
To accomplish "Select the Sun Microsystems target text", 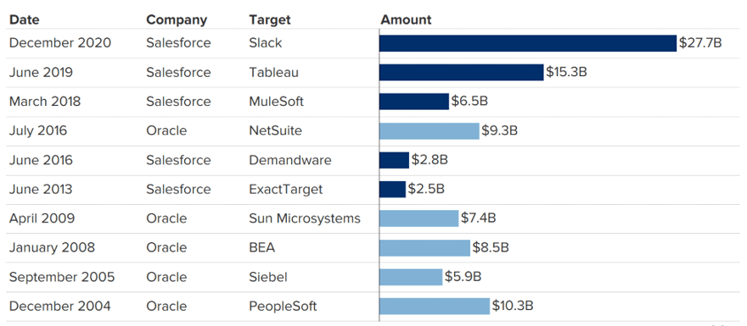I will (305, 218).
